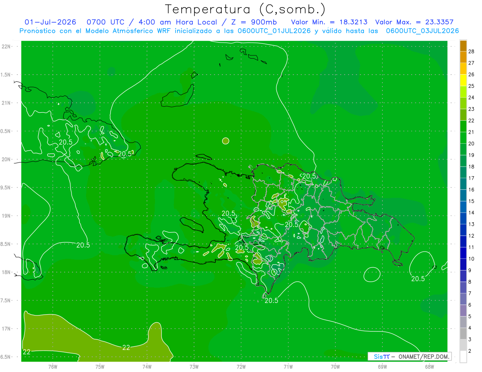Image resolution: width=482 pixels, height=372 pixels.
Task: Click the "75W" longitude axis label
Action: 100,367
